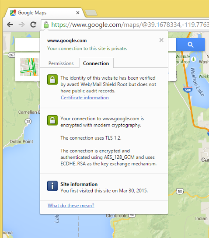Go back using the browser back arrow
209x238 pixels.
10,24
